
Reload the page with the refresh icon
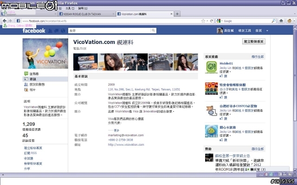212,21
